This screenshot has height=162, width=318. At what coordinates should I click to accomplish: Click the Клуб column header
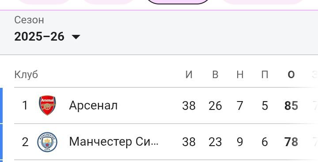[26, 75]
